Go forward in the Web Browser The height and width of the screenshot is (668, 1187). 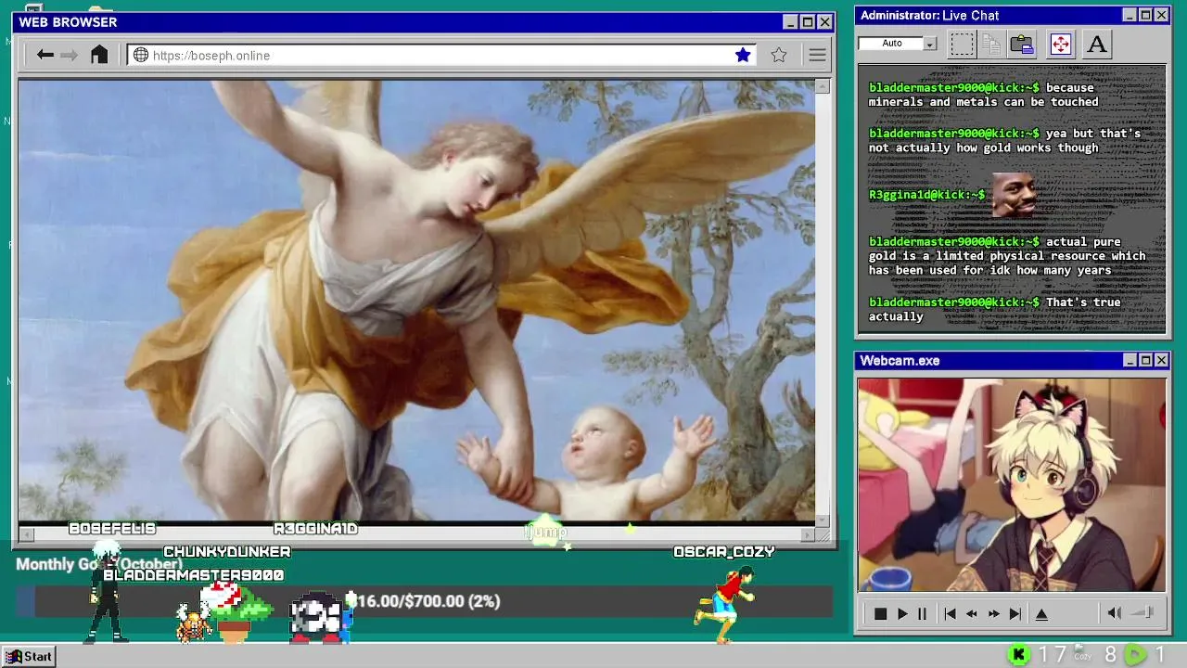pos(70,56)
